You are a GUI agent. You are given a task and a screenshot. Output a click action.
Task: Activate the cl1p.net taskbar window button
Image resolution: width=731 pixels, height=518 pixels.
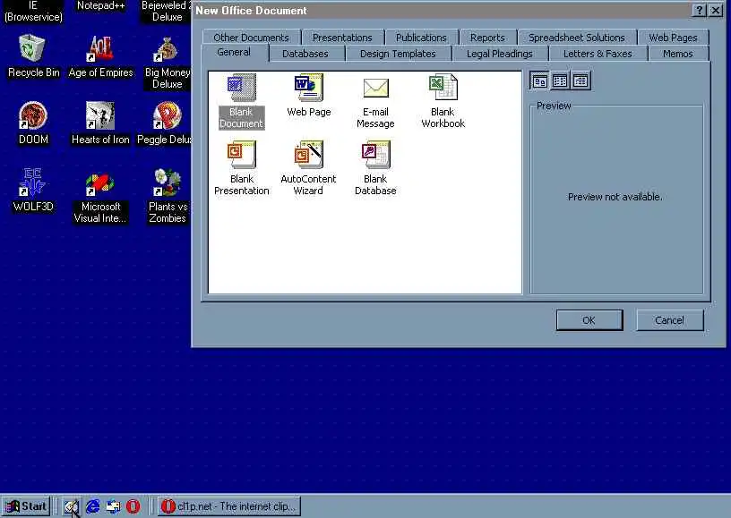point(229,505)
